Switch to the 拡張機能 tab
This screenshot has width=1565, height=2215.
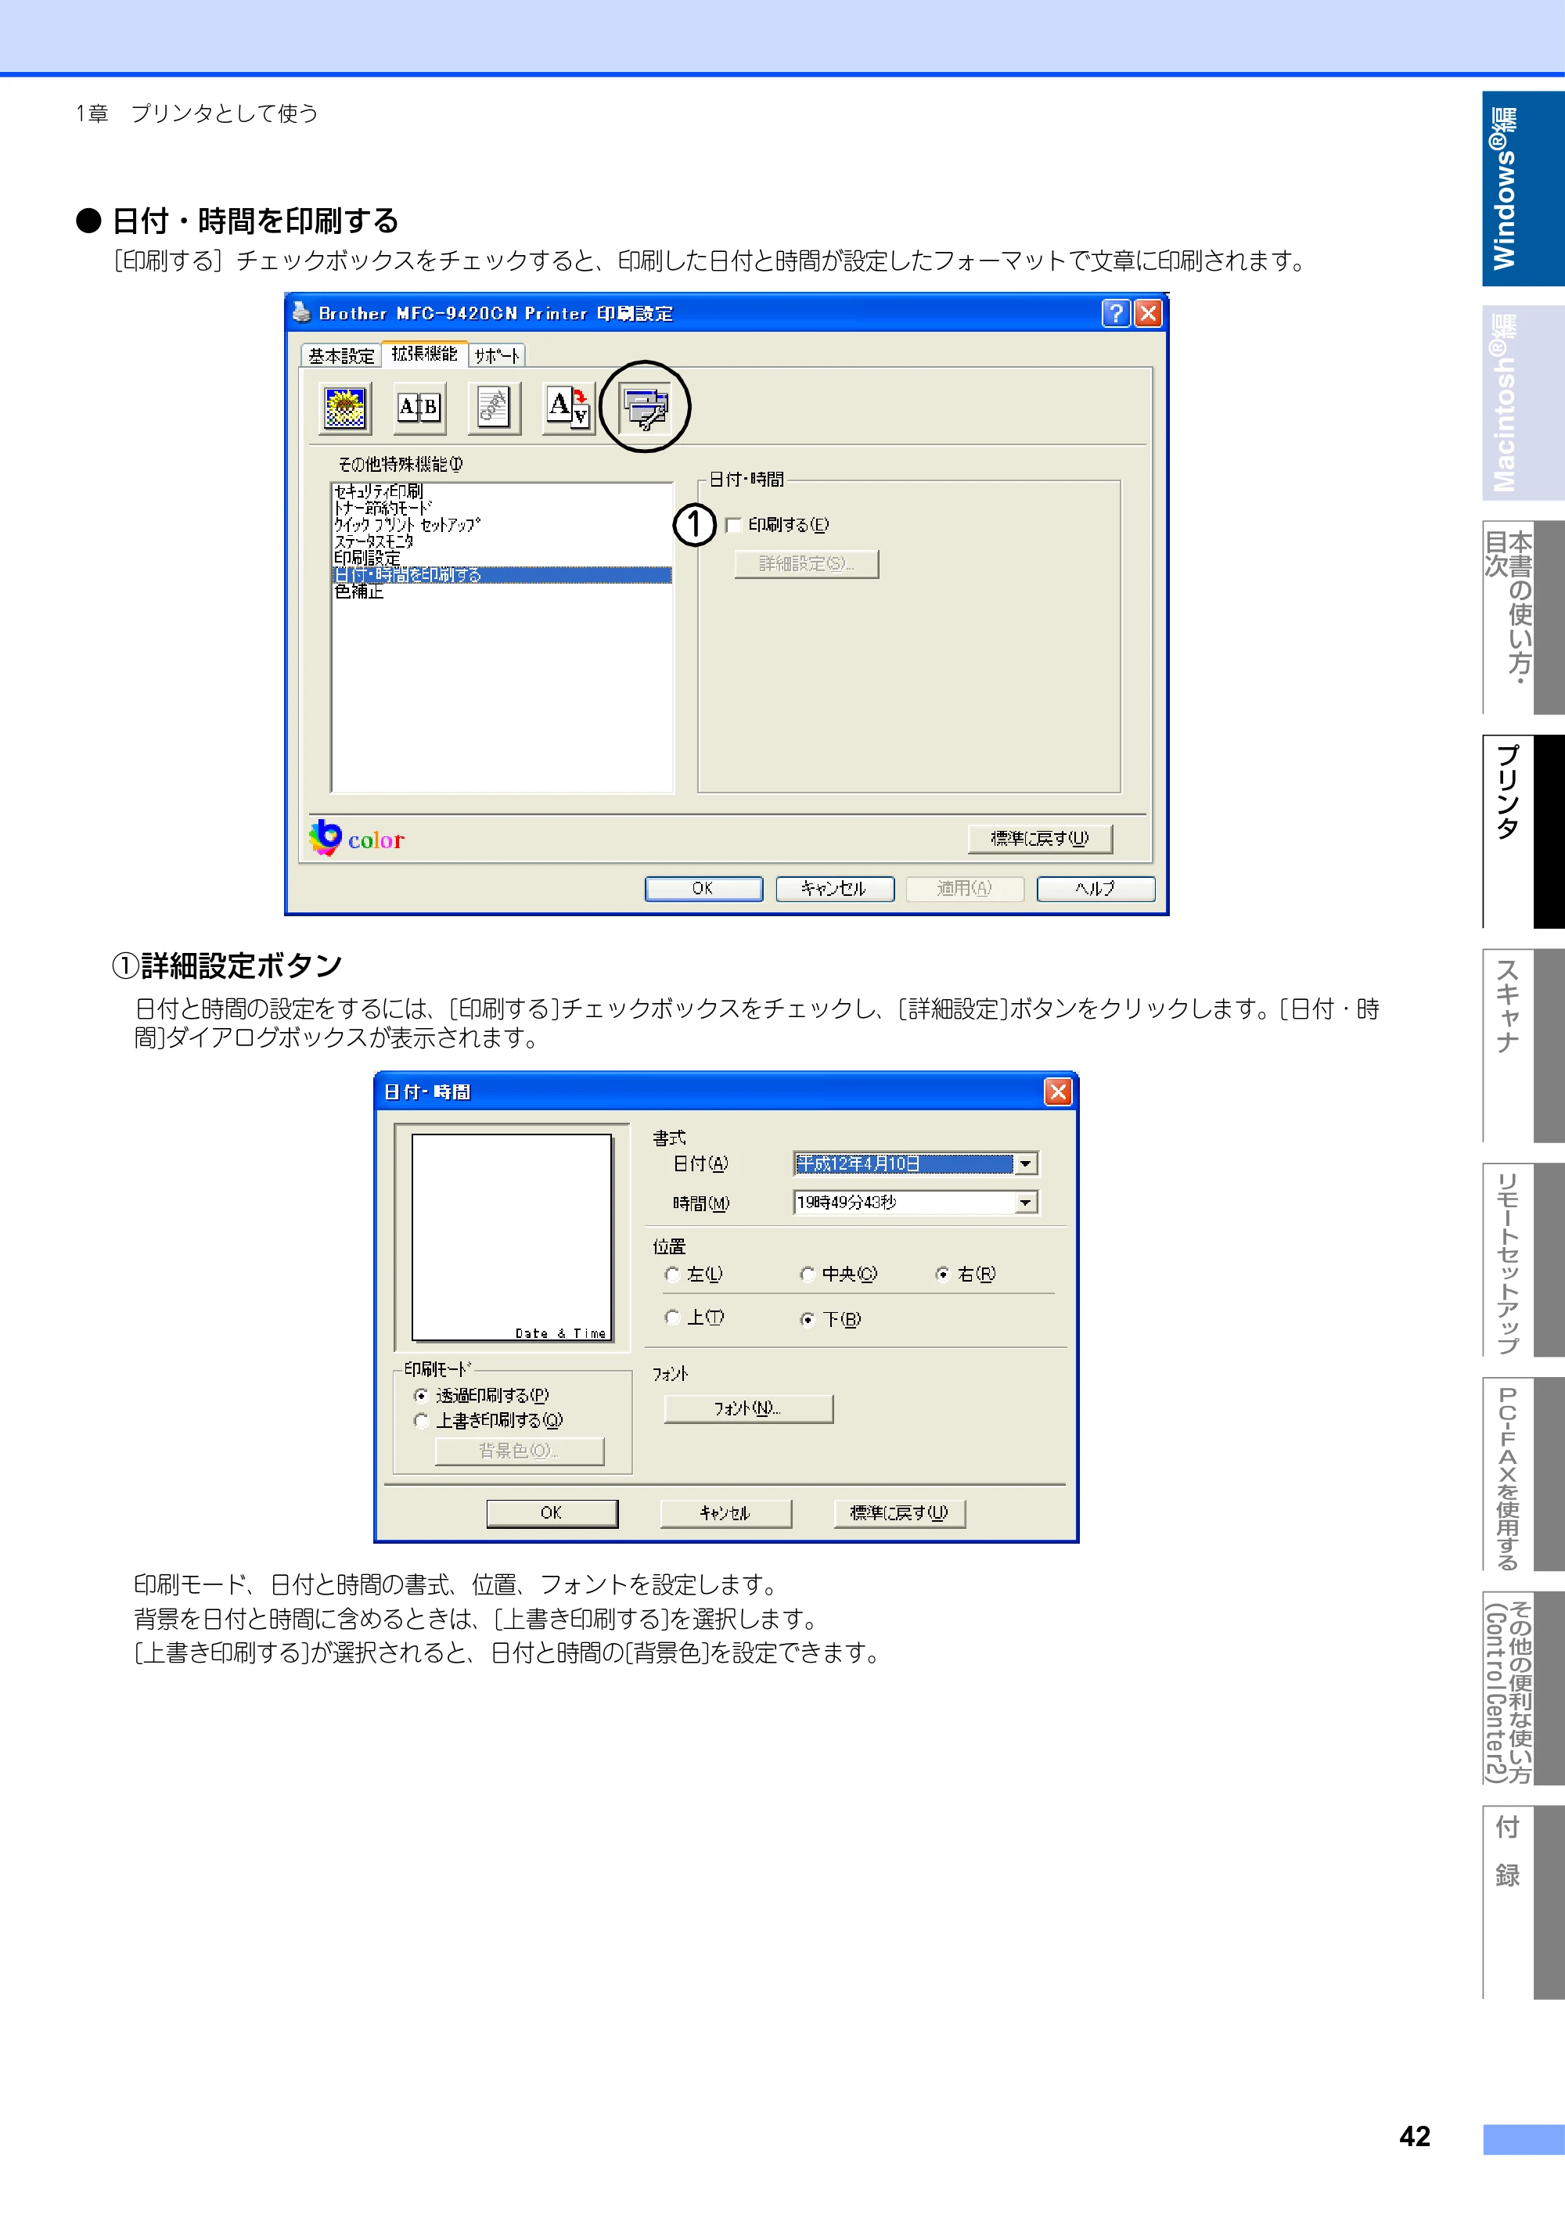425,354
